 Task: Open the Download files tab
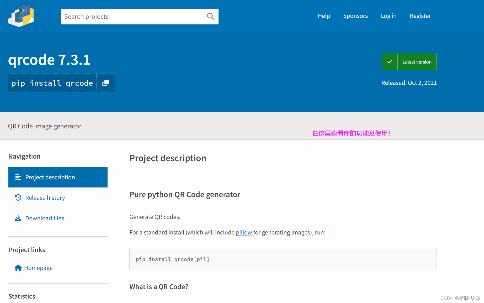coord(58,218)
